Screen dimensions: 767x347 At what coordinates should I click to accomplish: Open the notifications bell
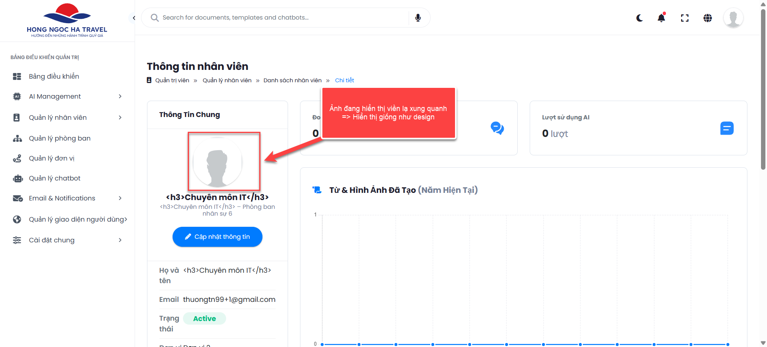662,18
